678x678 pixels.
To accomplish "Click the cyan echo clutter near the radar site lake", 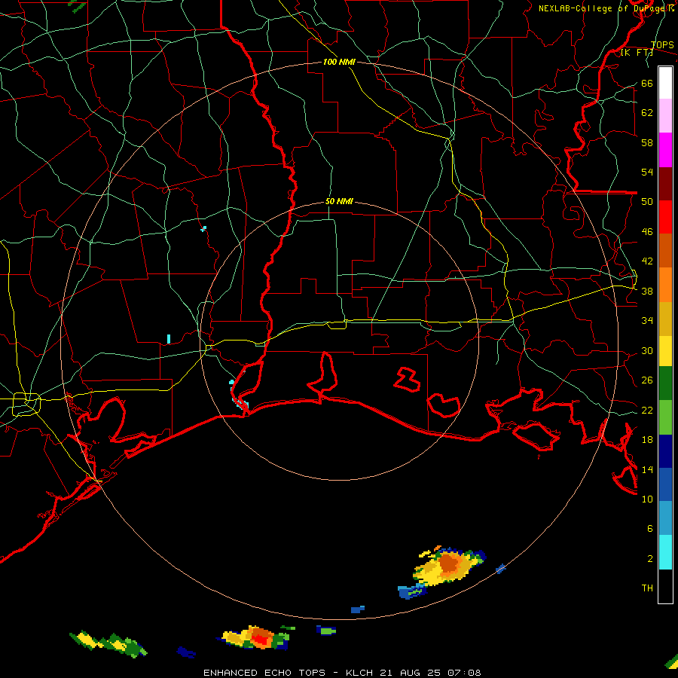I will click(x=239, y=402).
